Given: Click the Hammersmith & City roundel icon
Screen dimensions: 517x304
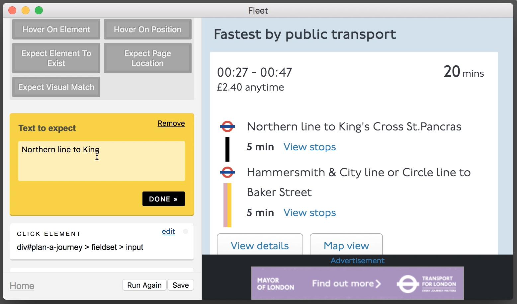Looking at the screenshot, I should tap(227, 172).
